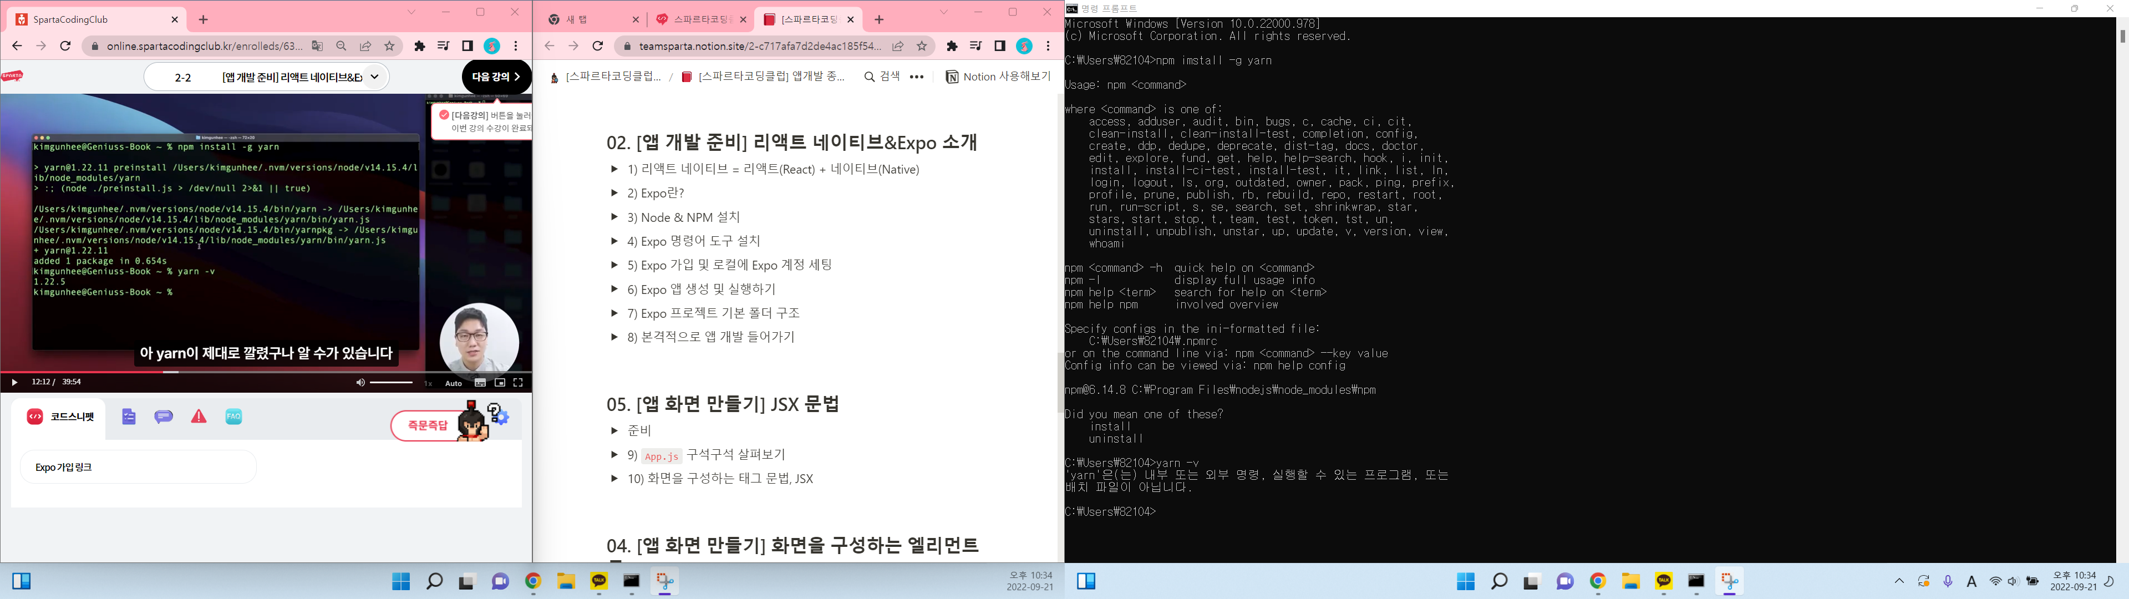The image size is (2129, 599).
Task: Play the lecture video
Action: [x=13, y=383]
